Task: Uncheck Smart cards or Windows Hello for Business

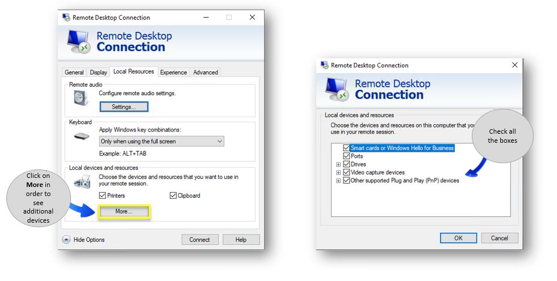Action: pyautogui.click(x=346, y=148)
